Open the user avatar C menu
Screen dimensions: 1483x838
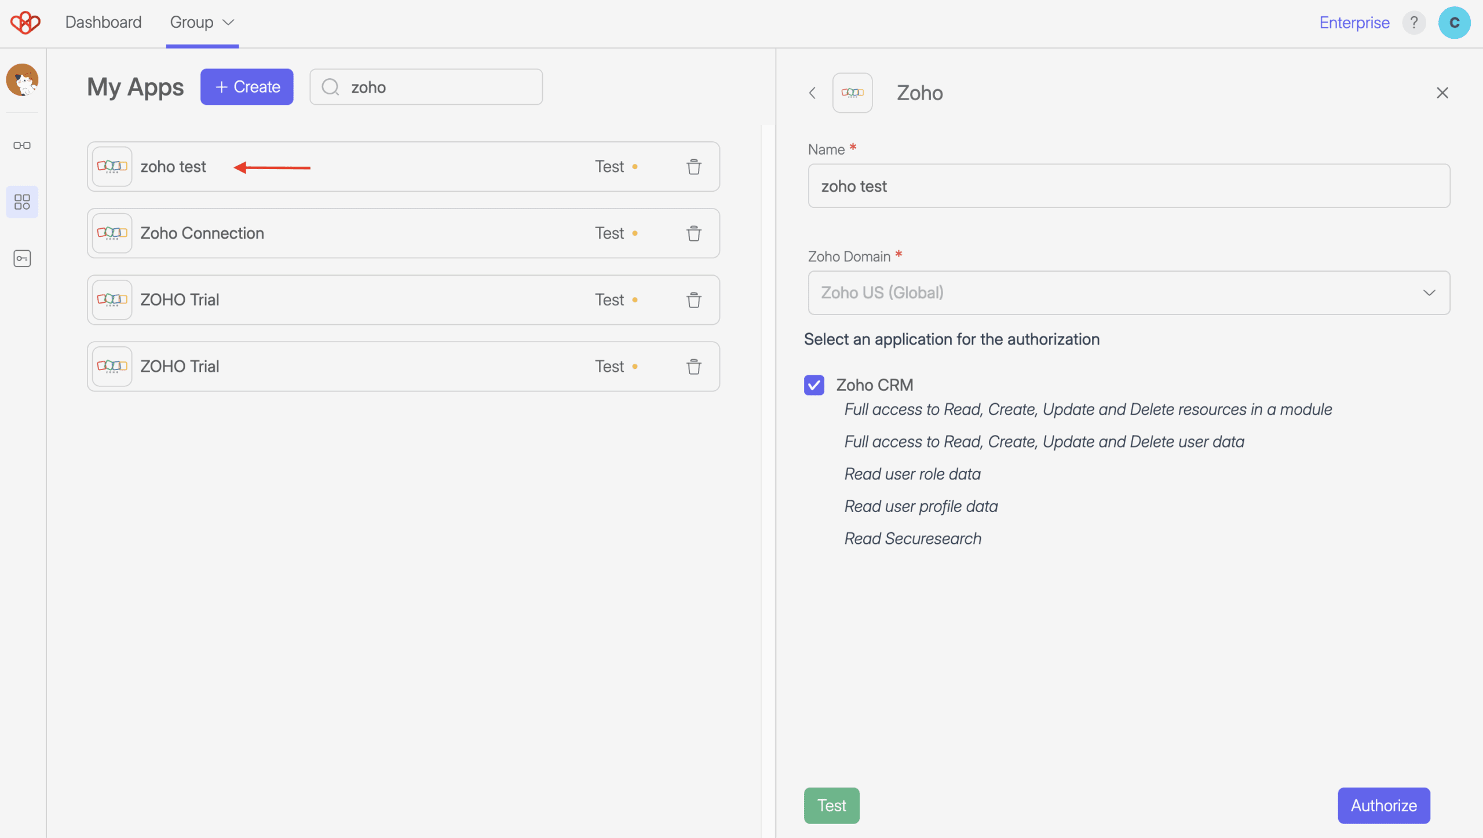pyautogui.click(x=1454, y=23)
